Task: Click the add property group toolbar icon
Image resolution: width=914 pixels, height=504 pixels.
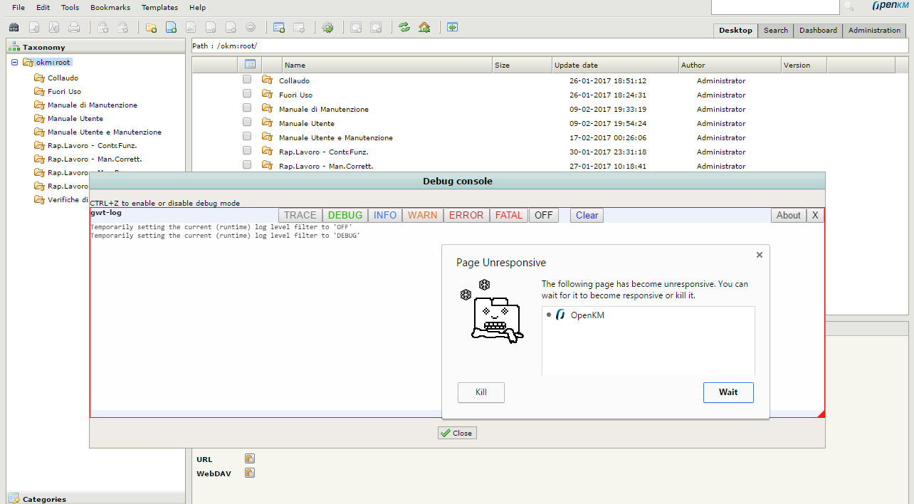Action: [x=279, y=28]
